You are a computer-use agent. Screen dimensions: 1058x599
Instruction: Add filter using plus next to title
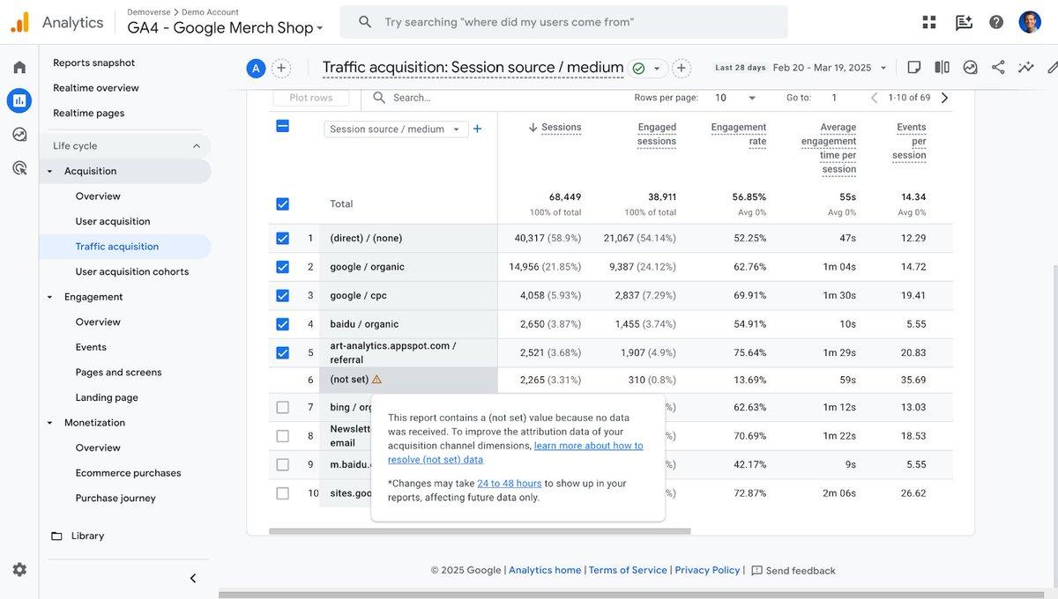coord(682,68)
